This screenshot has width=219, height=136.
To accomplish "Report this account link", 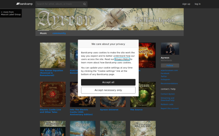I will click(170, 108).
